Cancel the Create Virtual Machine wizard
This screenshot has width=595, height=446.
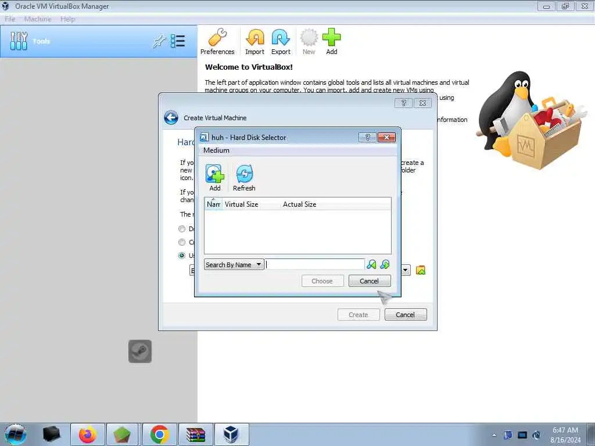[405, 315]
